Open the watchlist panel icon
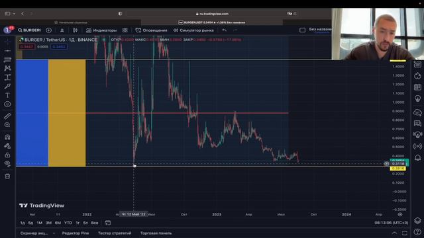This screenshot has width=424, height=238. (417, 65)
